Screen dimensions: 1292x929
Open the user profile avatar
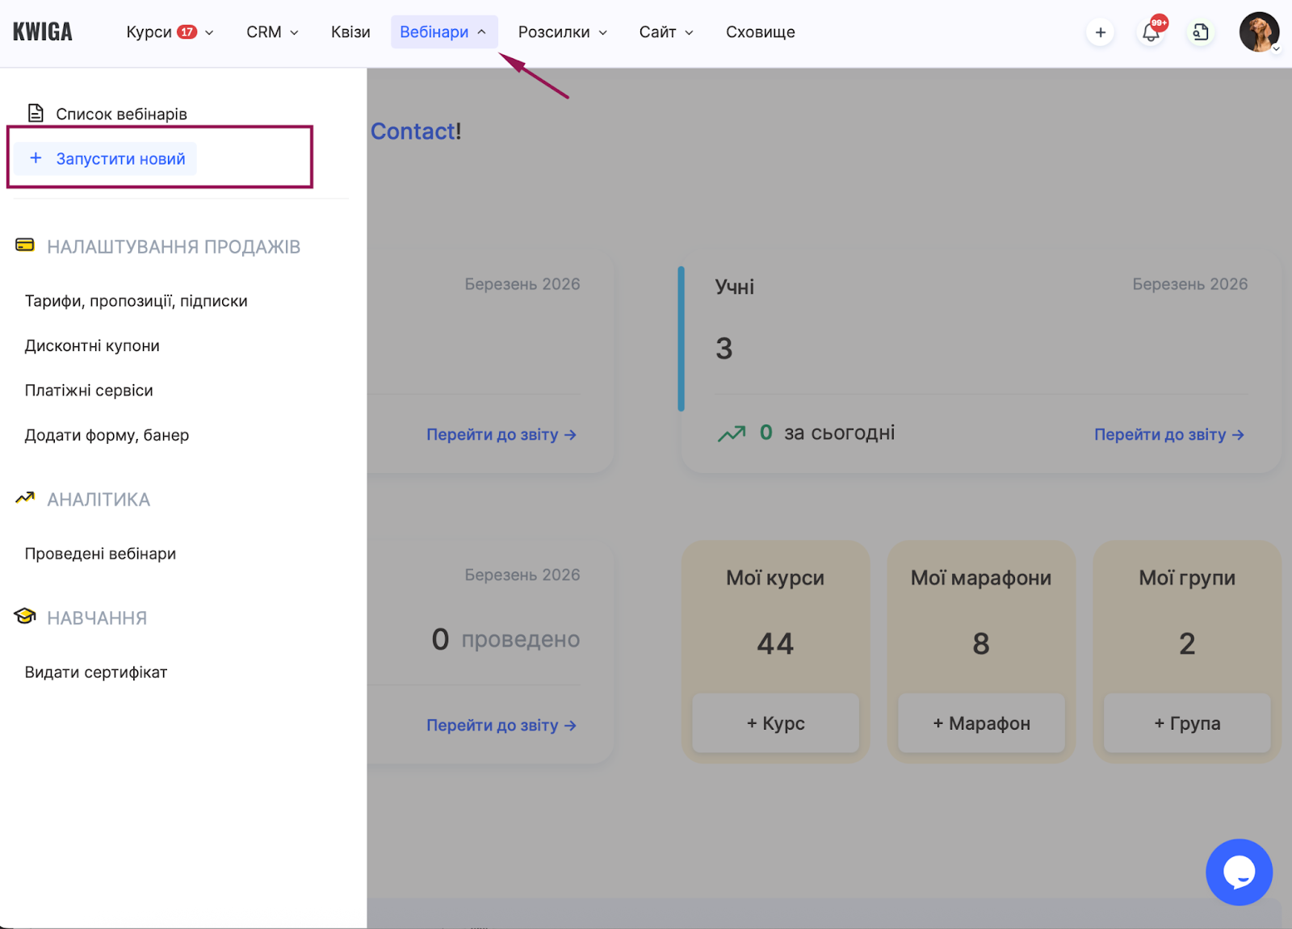pos(1258,32)
